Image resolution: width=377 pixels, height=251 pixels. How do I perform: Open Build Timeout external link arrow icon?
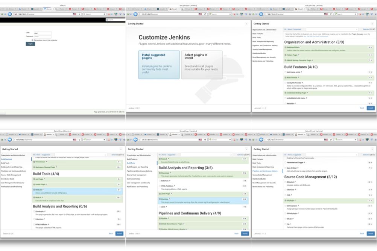(x=298, y=77)
